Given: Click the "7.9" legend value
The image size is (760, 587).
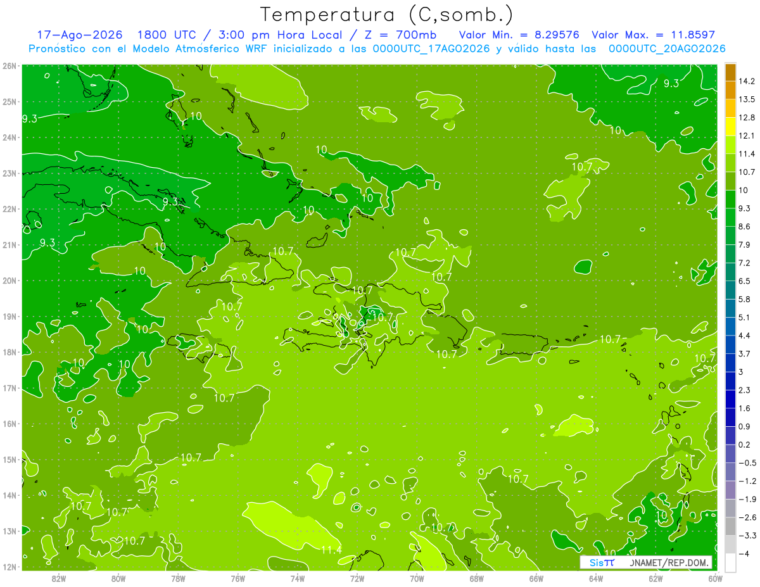Looking at the screenshot, I should pyautogui.click(x=745, y=244).
